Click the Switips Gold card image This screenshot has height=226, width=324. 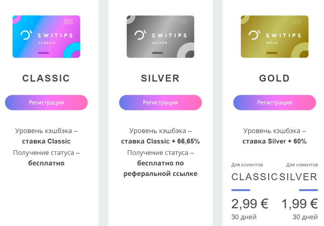274,37
